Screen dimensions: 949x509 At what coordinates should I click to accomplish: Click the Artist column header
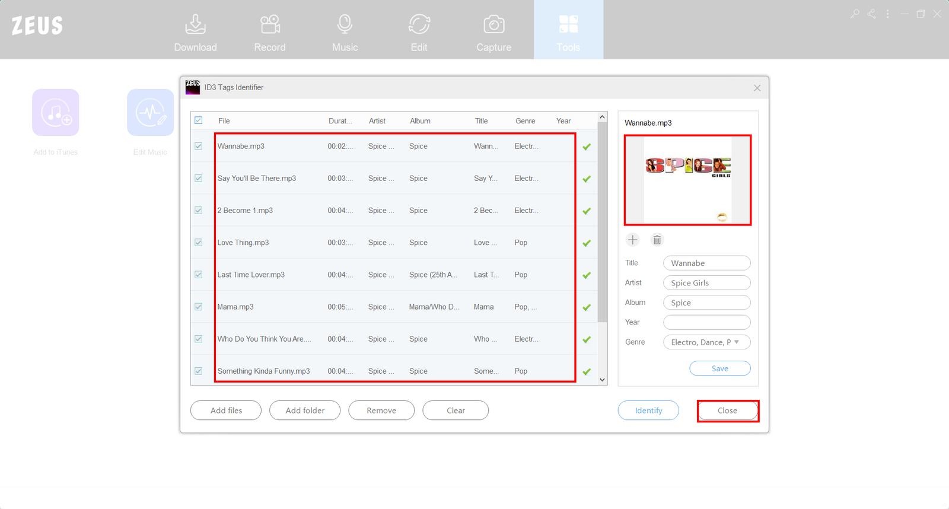pos(377,121)
